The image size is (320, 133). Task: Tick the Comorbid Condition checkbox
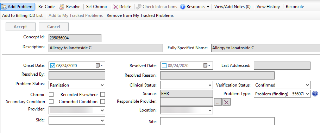click(102, 101)
